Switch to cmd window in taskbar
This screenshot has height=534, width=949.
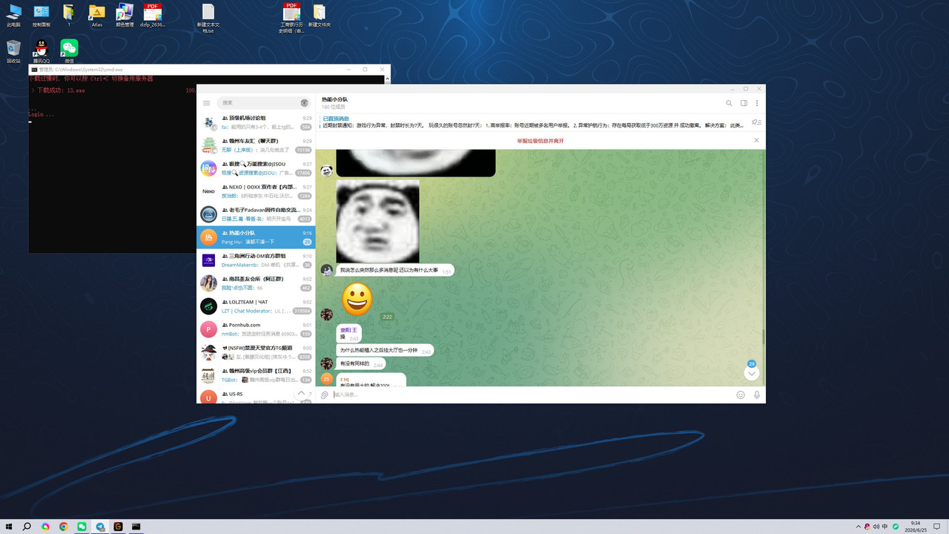coord(136,527)
